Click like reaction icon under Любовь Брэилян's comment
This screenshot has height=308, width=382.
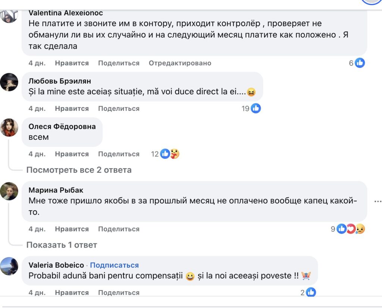256,109
